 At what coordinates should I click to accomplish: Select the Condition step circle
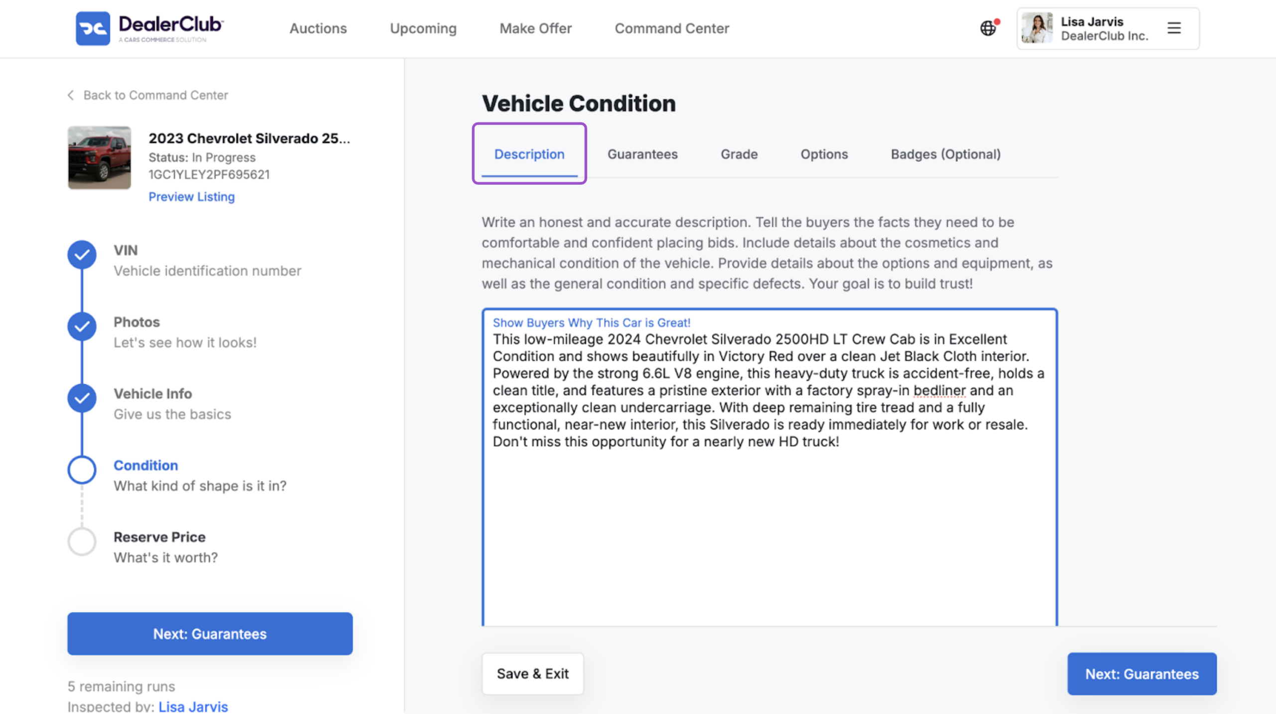(82, 470)
